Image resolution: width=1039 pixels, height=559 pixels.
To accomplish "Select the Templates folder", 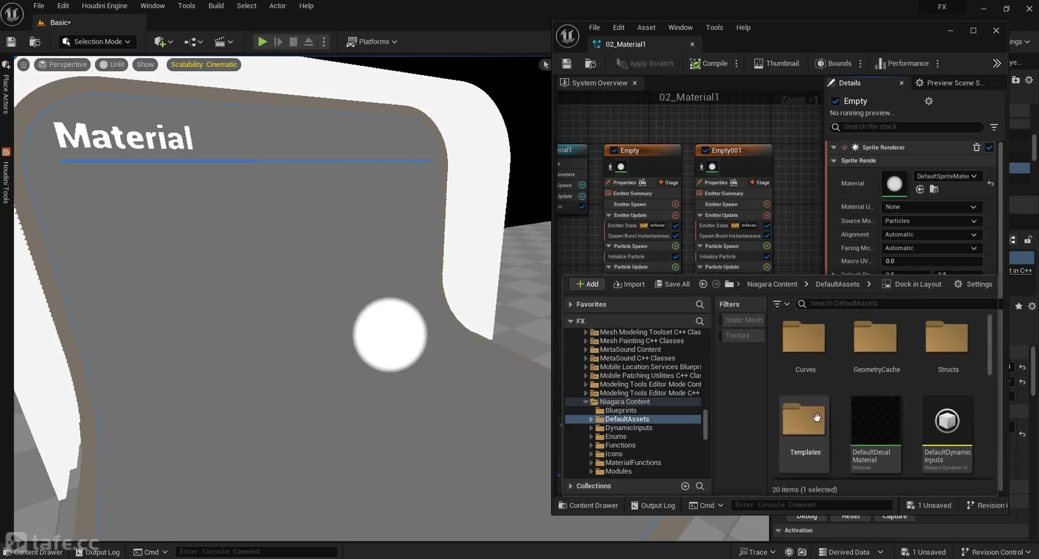I will [x=805, y=434].
